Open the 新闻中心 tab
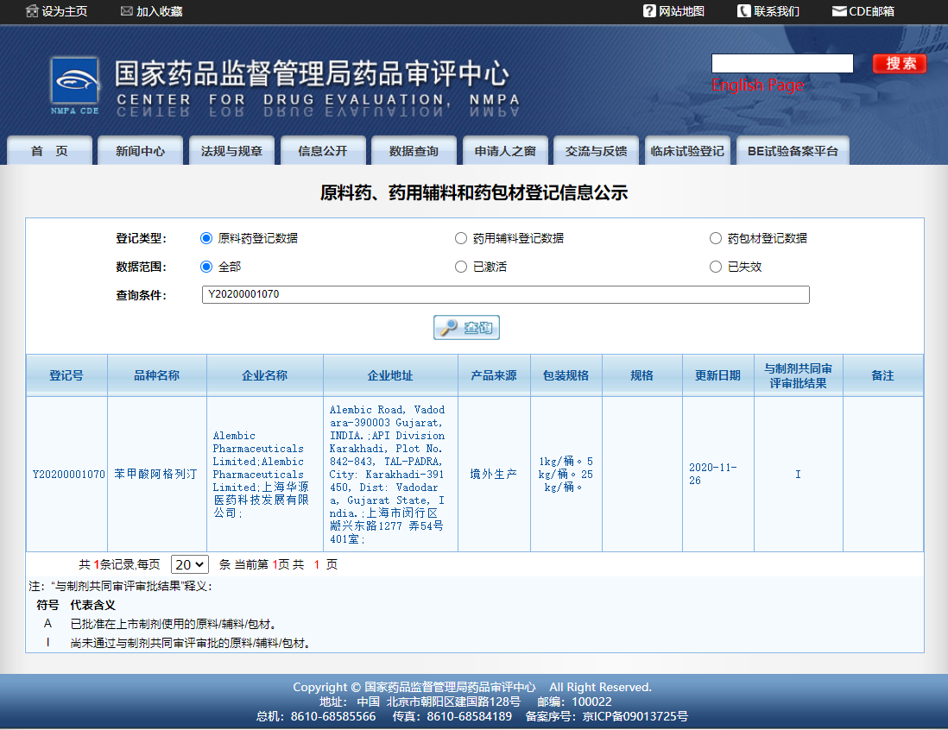This screenshot has width=948, height=730. (140, 150)
